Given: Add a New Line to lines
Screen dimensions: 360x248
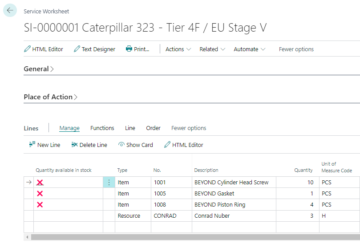Looking at the screenshot, I should [44, 145].
